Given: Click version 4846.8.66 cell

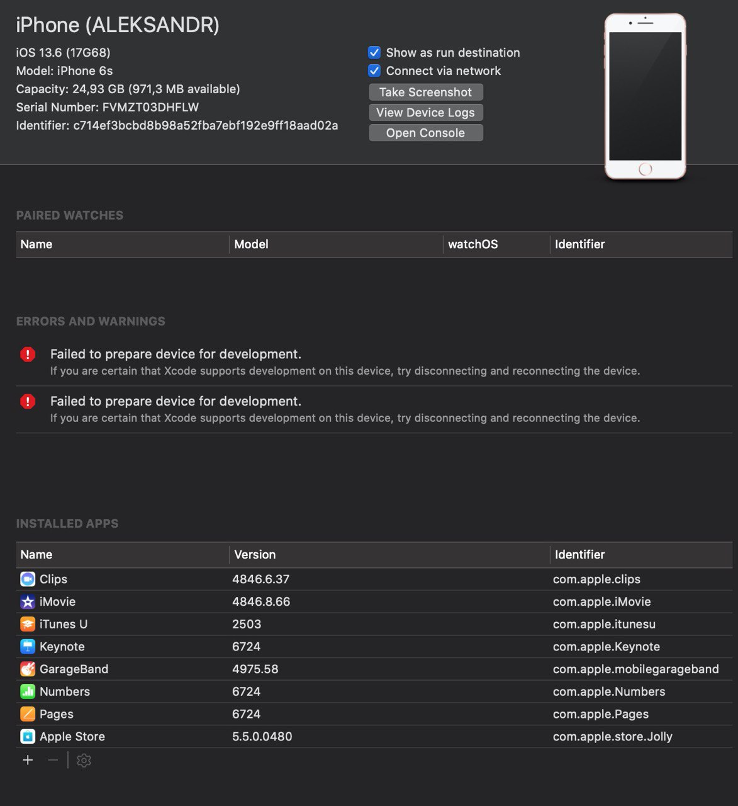Looking at the screenshot, I should 261,601.
